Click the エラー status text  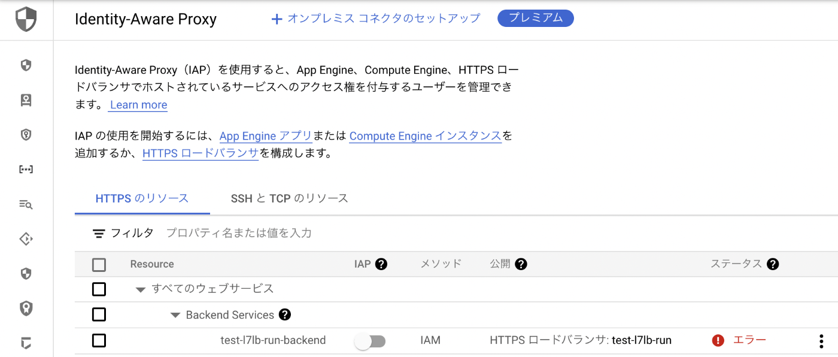tap(749, 340)
